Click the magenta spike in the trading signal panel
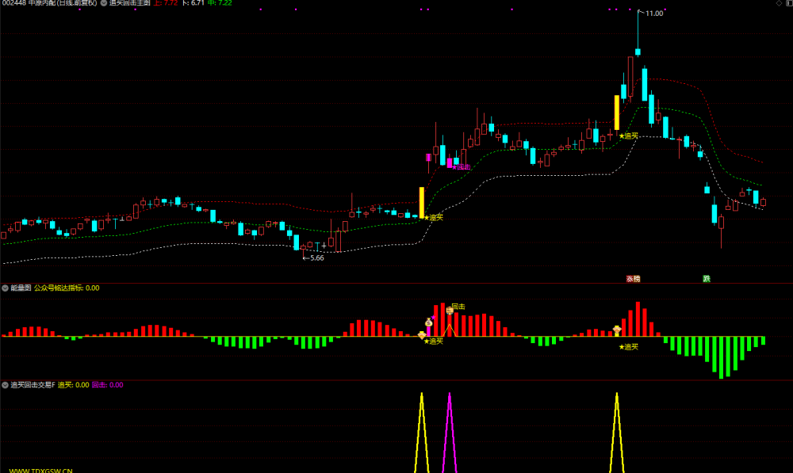Viewport: 793px width, 473px height. pos(450,433)
